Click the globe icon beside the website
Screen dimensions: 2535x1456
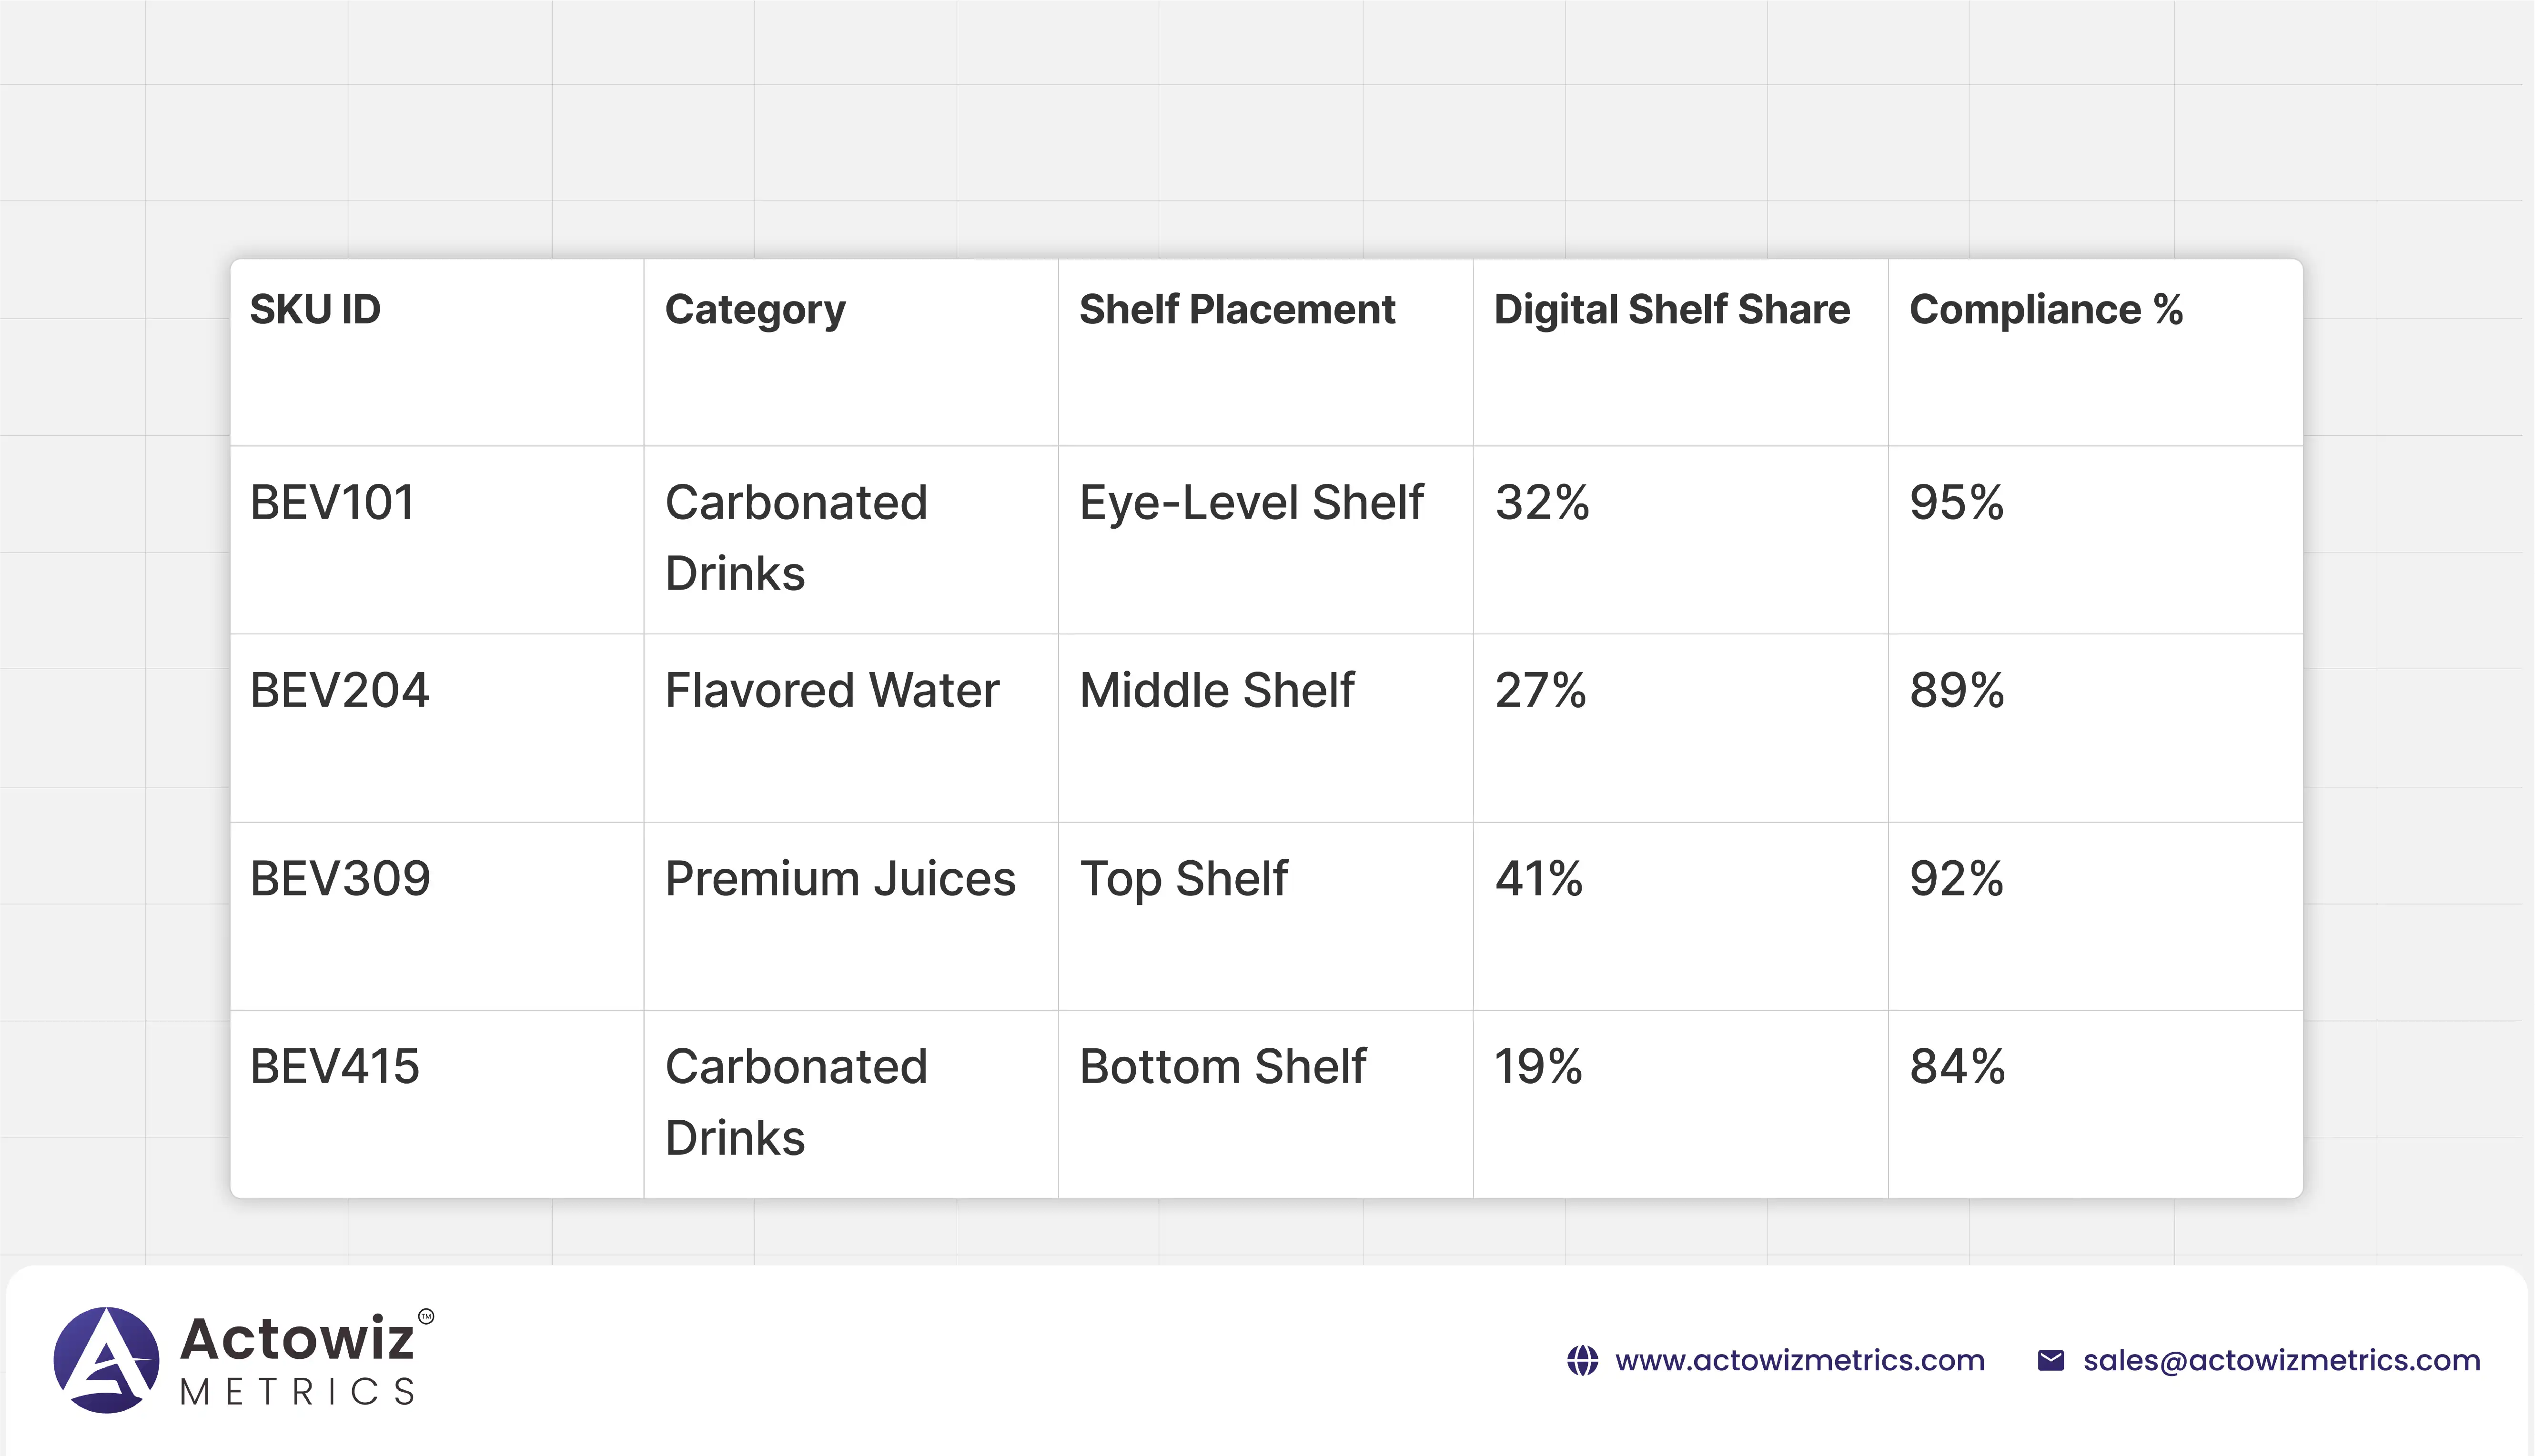click(1582, 1361)
